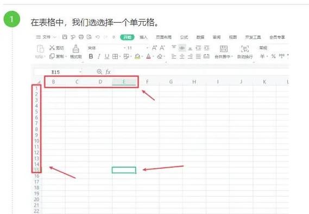This screenshot has width=309, height=214.
Task: Click the distributed alignment icon
Action: pyautogui.click(x=206, y=56)
